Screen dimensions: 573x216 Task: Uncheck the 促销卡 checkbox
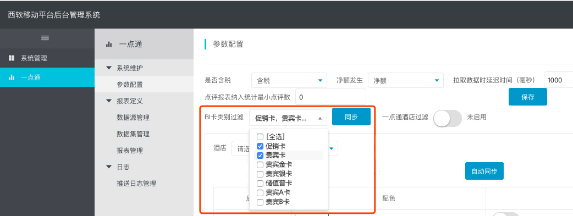tap(260, 146)
